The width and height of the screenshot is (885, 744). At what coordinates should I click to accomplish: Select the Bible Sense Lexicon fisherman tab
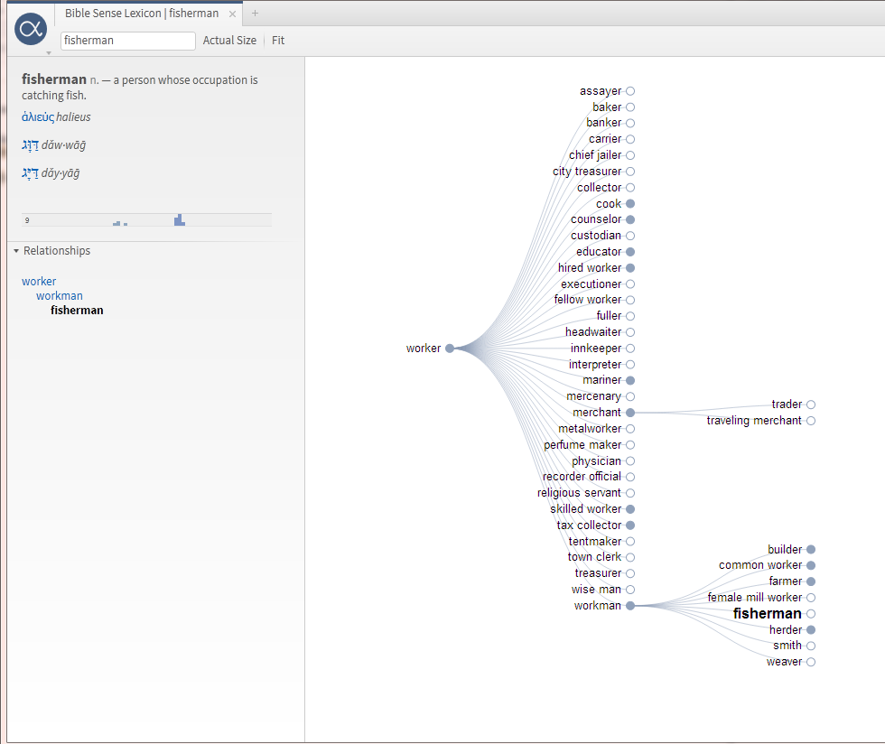click(144, 14)
